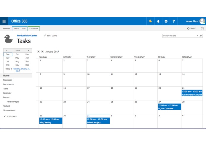Select Jun in the month picker
The image size is (206, 146).
click(27, 58)
